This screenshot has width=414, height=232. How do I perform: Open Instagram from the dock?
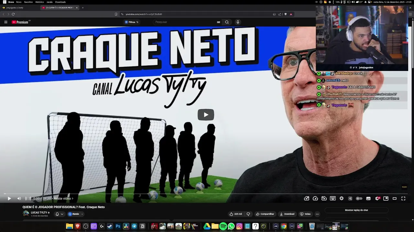[239, 226]
